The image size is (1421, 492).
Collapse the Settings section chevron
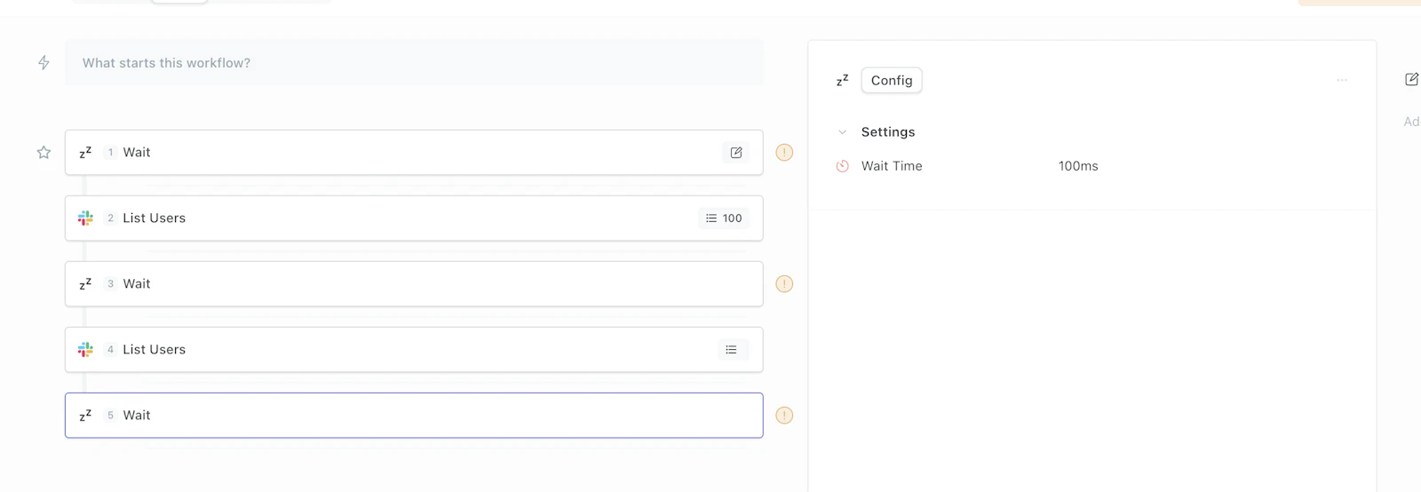[843, 132]
